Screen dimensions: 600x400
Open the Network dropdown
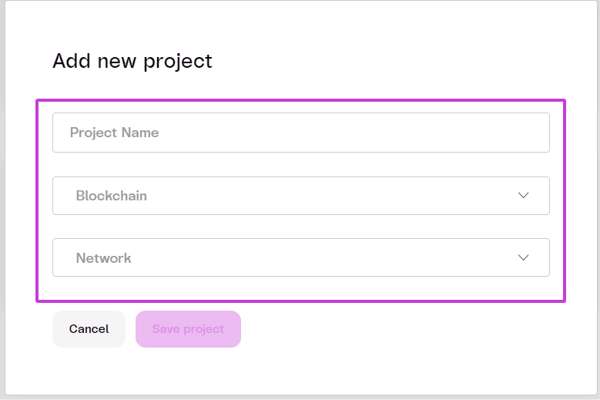click(x=300, y=257)
